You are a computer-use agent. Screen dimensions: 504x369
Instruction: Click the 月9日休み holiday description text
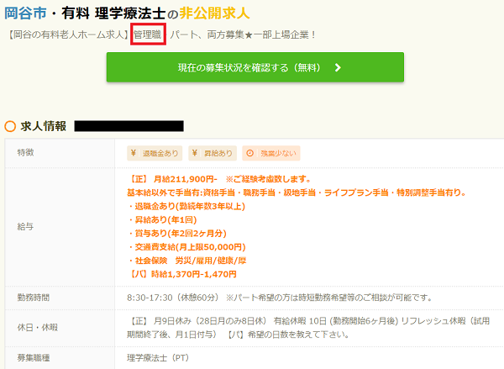[x=308, y=328]
